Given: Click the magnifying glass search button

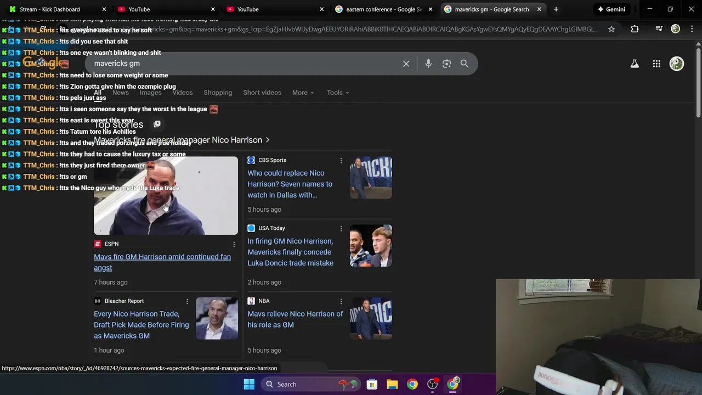Looking at the screenshot, I should (x=465, y=64).
